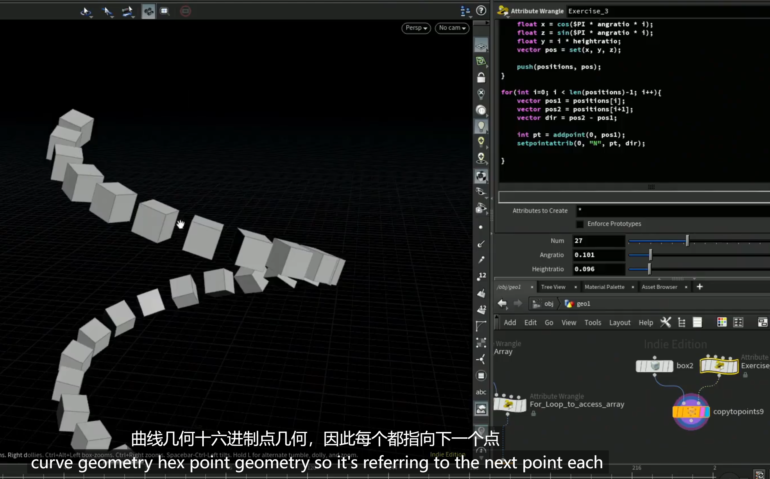Click the padlock lock-camera icon
770x479 pixels.
tap(481, 77)
